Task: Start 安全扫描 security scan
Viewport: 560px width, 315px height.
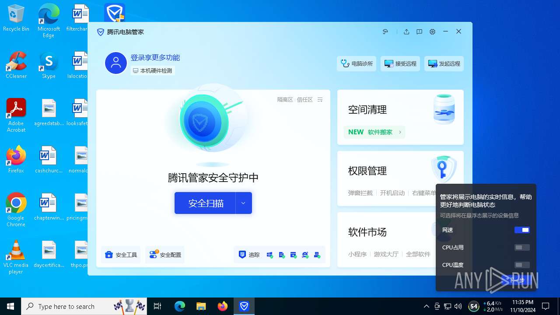Action: [x=205, y=203]
